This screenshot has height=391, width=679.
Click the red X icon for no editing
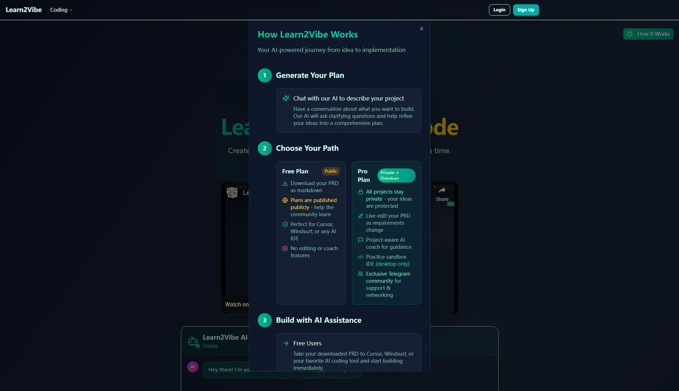(285, 248)
